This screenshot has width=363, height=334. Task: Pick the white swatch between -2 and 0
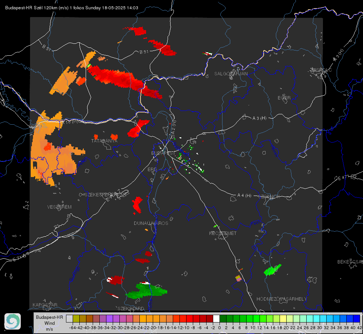216,318
